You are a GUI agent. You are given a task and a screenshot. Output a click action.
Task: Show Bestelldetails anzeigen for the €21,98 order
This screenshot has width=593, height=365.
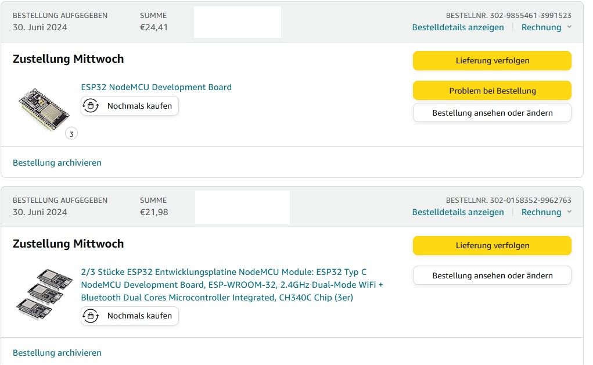click(x=458, y=212)
